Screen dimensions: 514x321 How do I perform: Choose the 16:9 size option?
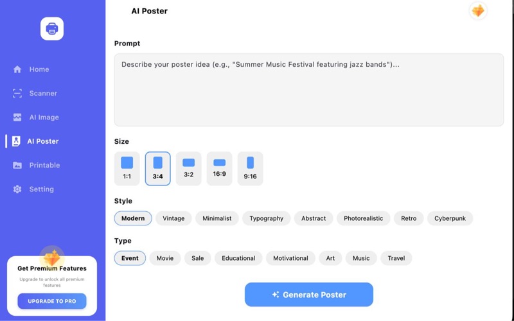219,168
